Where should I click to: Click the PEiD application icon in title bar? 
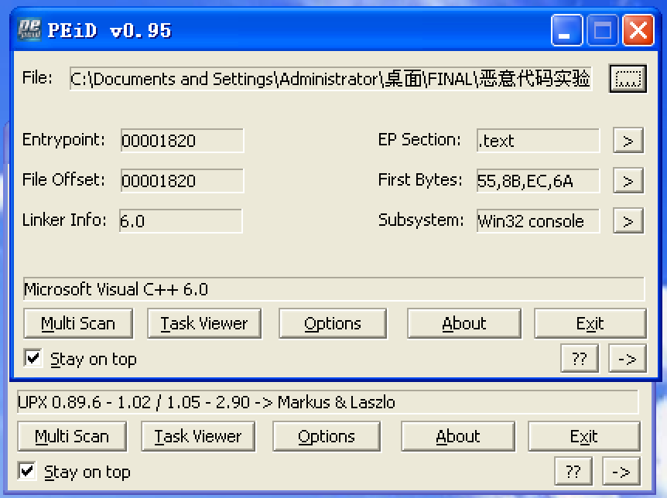click(x=29, y=29)
